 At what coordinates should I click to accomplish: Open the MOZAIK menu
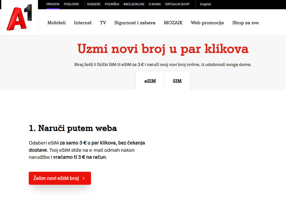173,23
